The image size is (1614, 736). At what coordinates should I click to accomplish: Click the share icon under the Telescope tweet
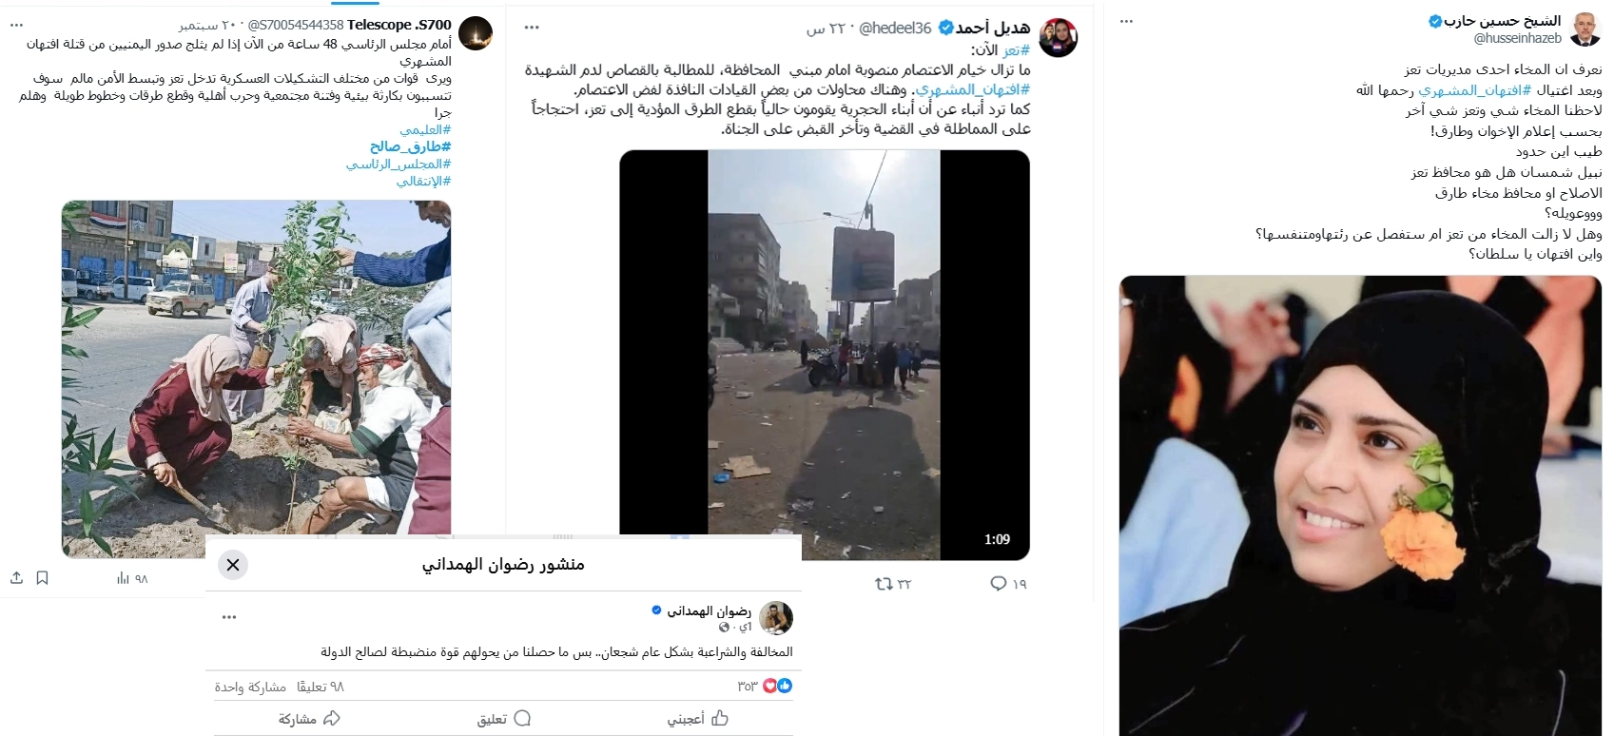pyautogui.click(x=16, y=578)
